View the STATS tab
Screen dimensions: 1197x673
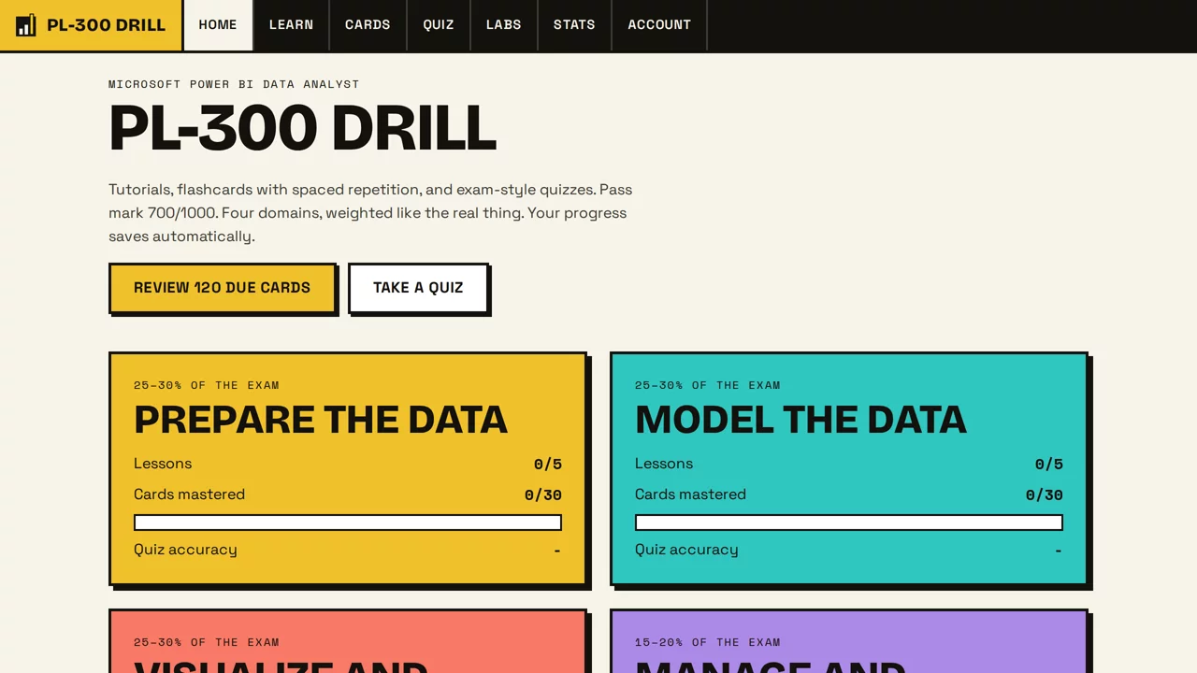(x=574, y=25)
